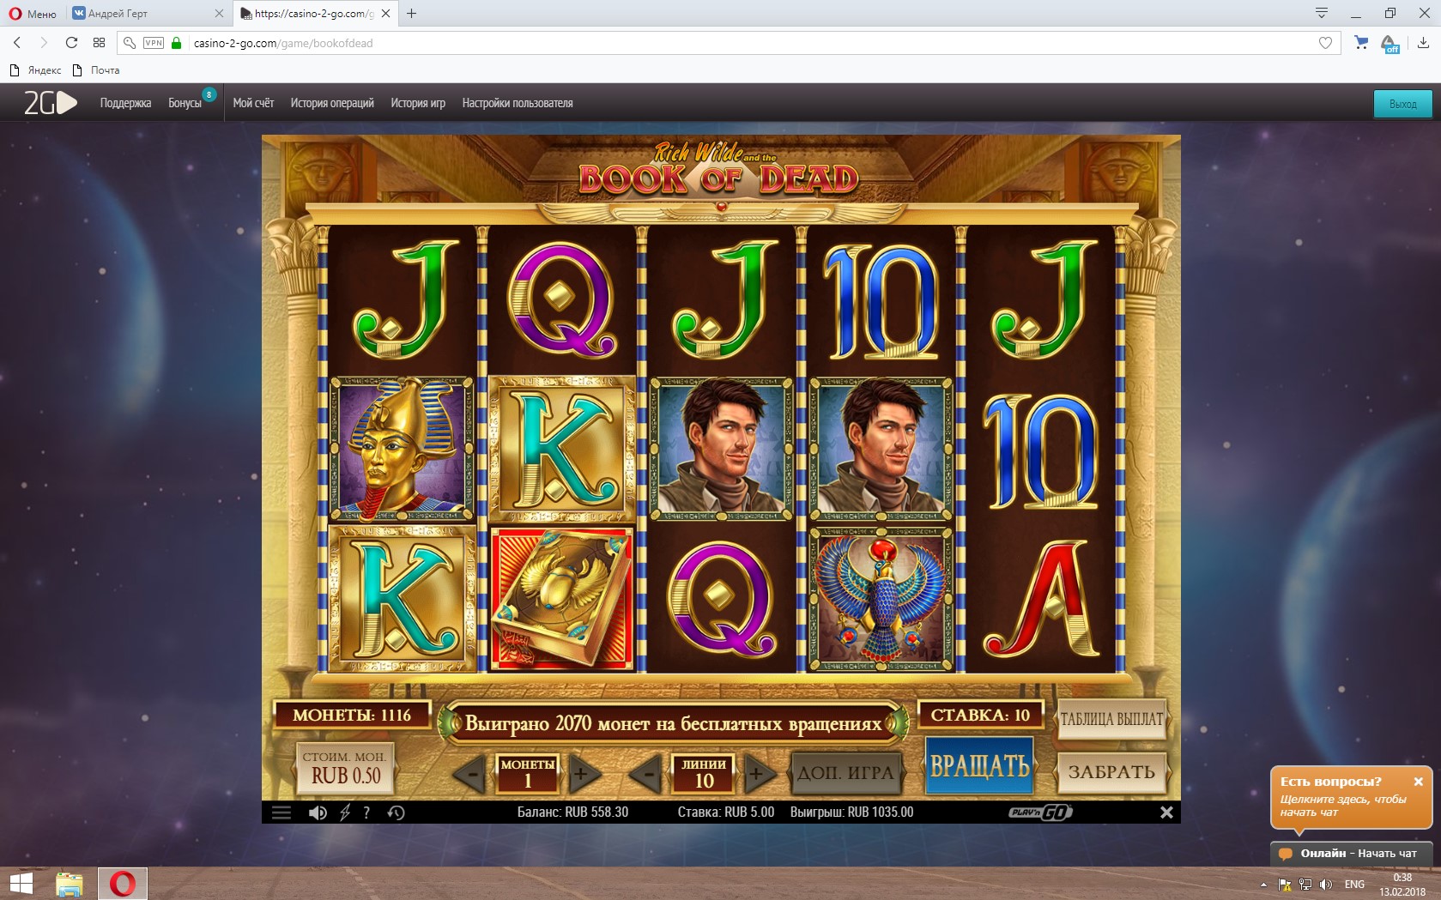Open the tab list menu icon
Viewport: 1441px width, 900px height.
click(1322, 13)
